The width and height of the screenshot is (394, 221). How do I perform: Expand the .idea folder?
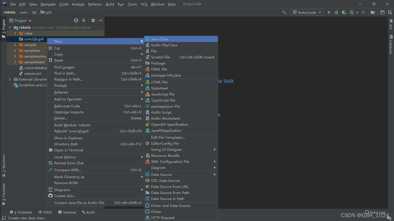coord(15,33)
